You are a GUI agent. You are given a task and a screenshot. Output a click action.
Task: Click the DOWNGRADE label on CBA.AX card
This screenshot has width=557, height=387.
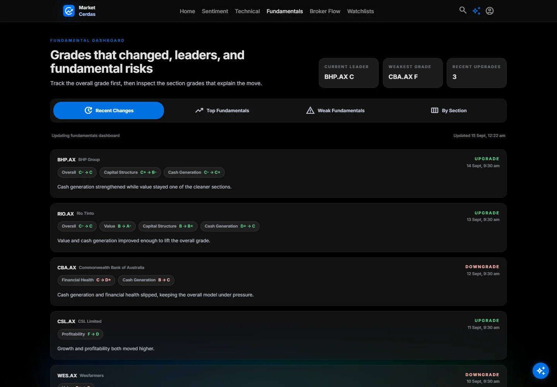[482, 267]
